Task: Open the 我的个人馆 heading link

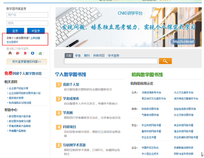Action: [71, 85]
